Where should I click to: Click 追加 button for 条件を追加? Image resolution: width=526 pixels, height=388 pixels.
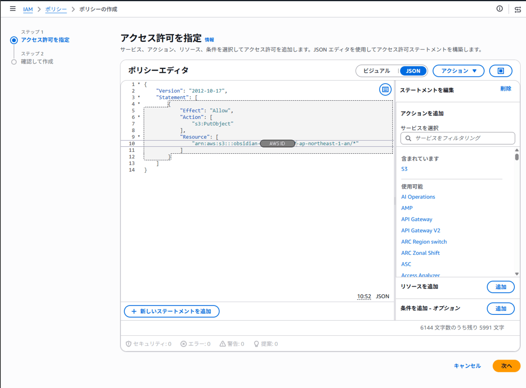(x=501, y=309)
